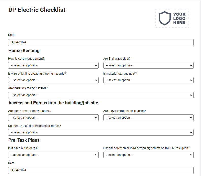Open the 'Are Stairways clear?' dropdown

click(148, 65)
